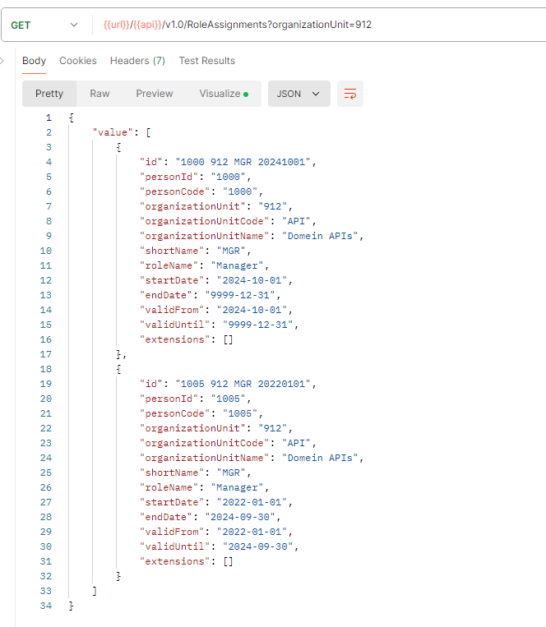Viewport: 546px width, 627px height.
Task: Toggle the wrap lines icon
Action: point(350,94)
